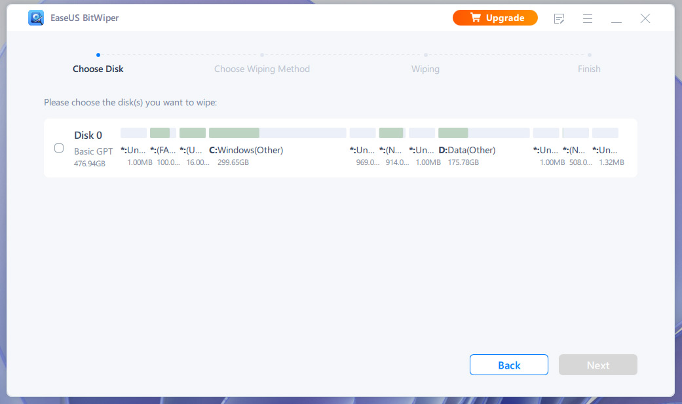Screen dimensions: 682x404
Task: Click the 914.0... partition size text
Action: coord(397,162)
